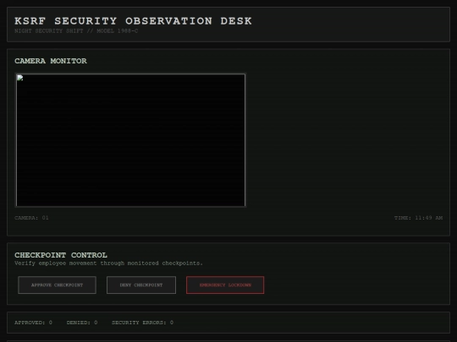The width and height of the screenshot is (457, 342).
Task: Click the black camera monitor feed
Action: coord(130,140)
